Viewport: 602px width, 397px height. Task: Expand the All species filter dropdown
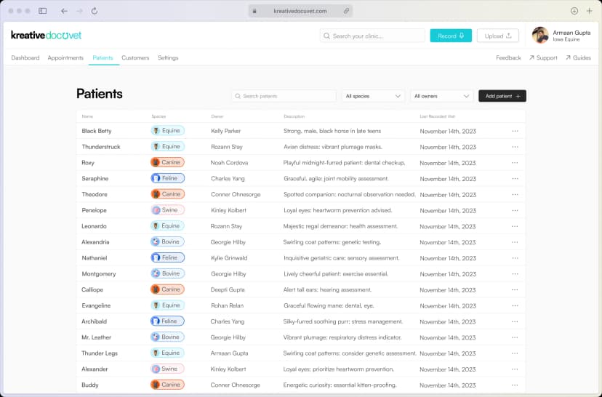pos(373,96)
